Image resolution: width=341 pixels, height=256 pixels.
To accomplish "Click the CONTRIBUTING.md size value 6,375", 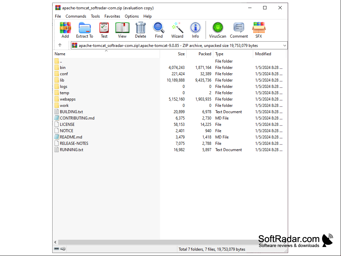I will (x=180, y=118).
